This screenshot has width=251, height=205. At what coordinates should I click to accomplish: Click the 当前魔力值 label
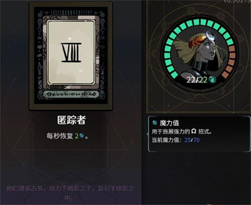[166, 140]
